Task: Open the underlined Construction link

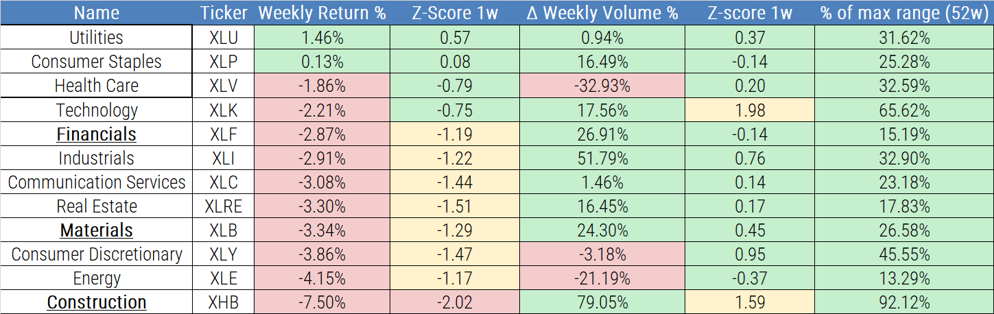Action: pyautogui.click(x=96, y=302)
